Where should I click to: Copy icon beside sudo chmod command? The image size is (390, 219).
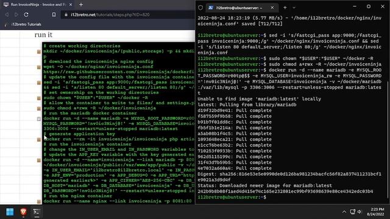pyautogui.click(x=39, y=108)
